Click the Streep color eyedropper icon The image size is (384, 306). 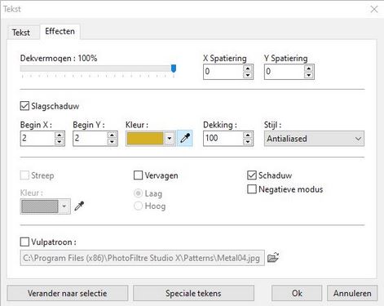[x=79, y=206]
